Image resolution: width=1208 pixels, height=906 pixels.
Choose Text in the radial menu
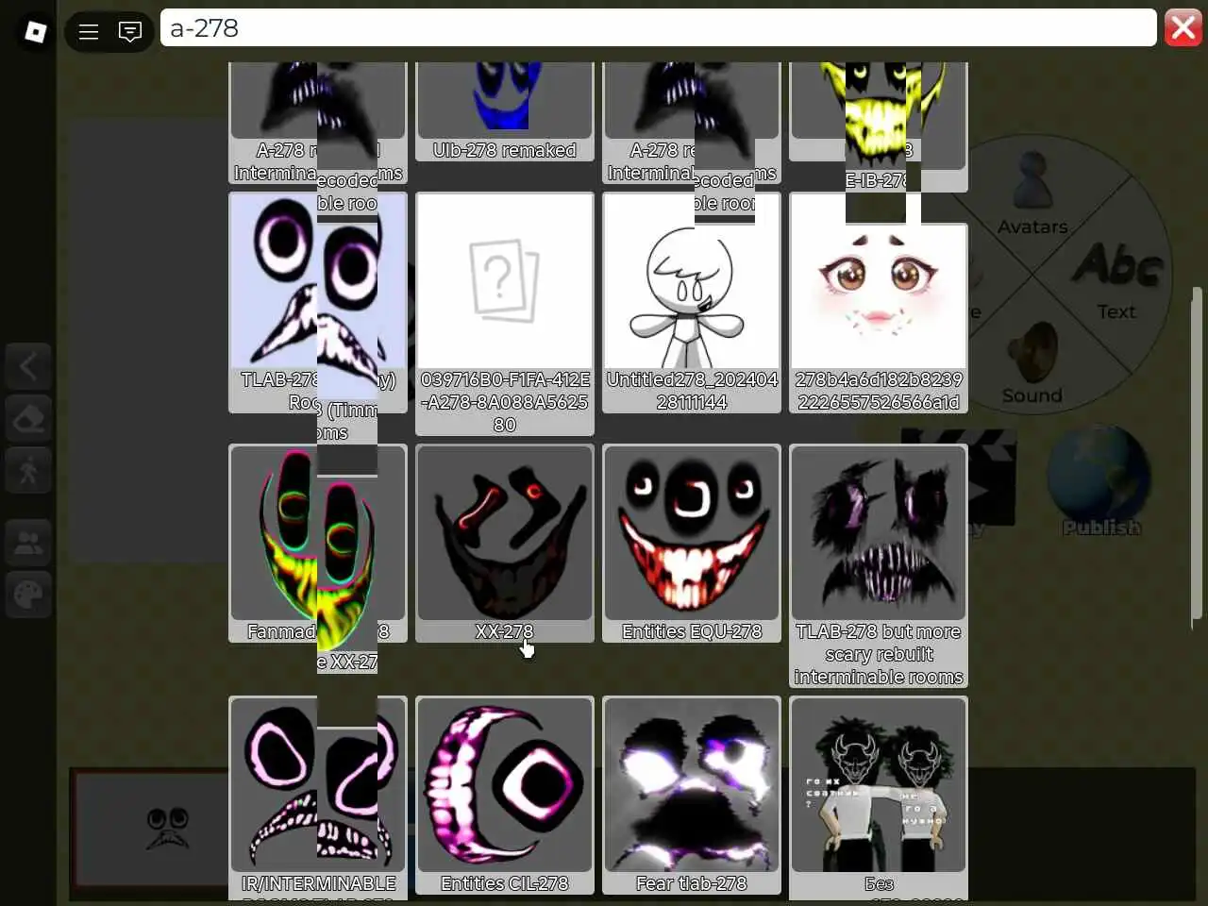[1116, 280]
